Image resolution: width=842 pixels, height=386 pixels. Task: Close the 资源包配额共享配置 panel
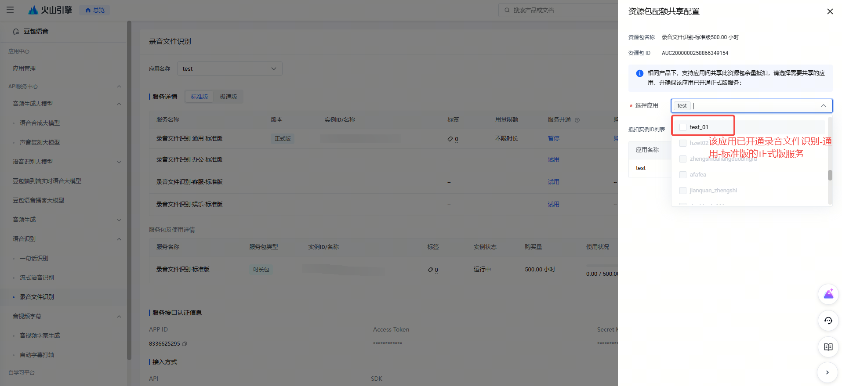point(830,11)
